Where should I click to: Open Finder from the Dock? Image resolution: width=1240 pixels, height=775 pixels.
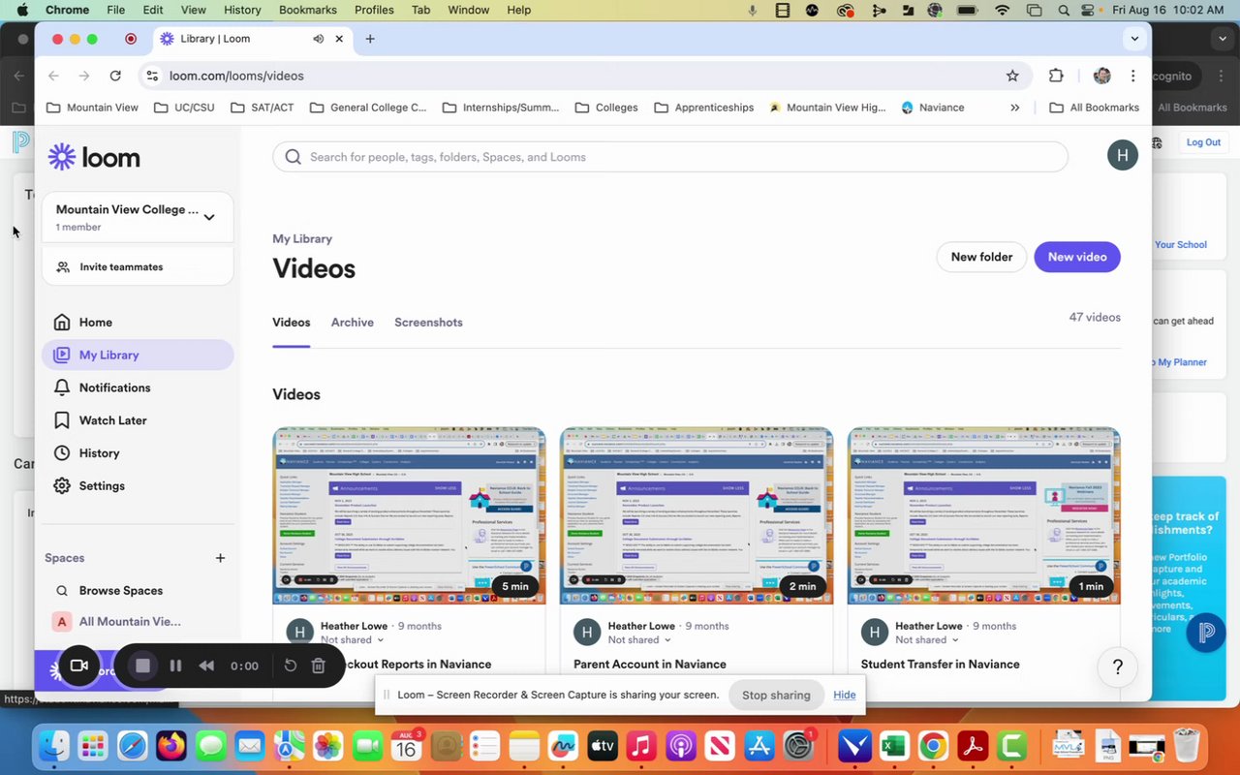[x=52, y=746]
